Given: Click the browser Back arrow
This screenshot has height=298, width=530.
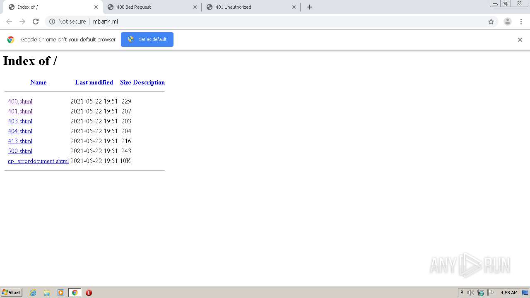Looking at the screenshot, I should [x=9, y=22].
